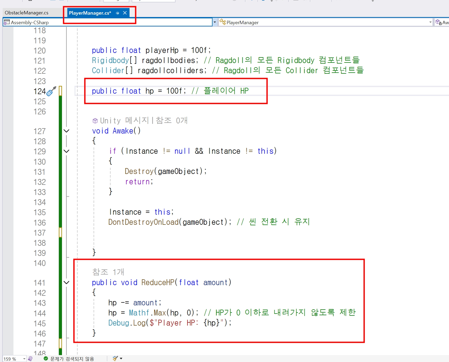Click 'Mathf.Max(hp, 0)' expression on line 144

pyautogui.click(x=162, y=313)
